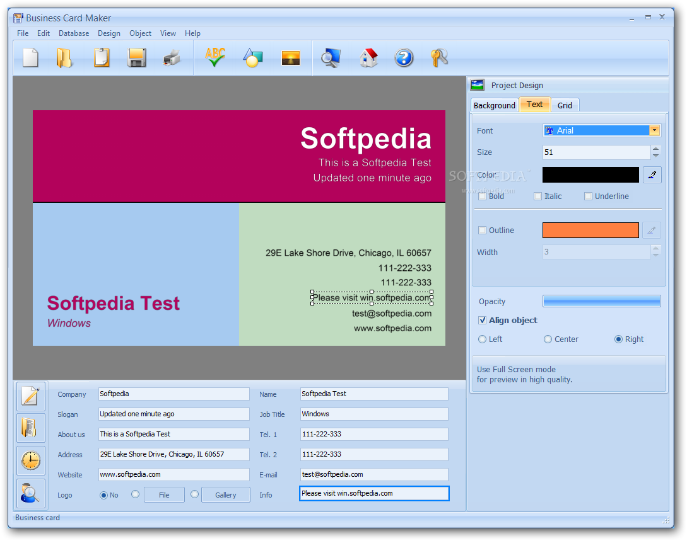Select the large Softpedia title on card
Screen dimensions: 687x541
point(366,139)
